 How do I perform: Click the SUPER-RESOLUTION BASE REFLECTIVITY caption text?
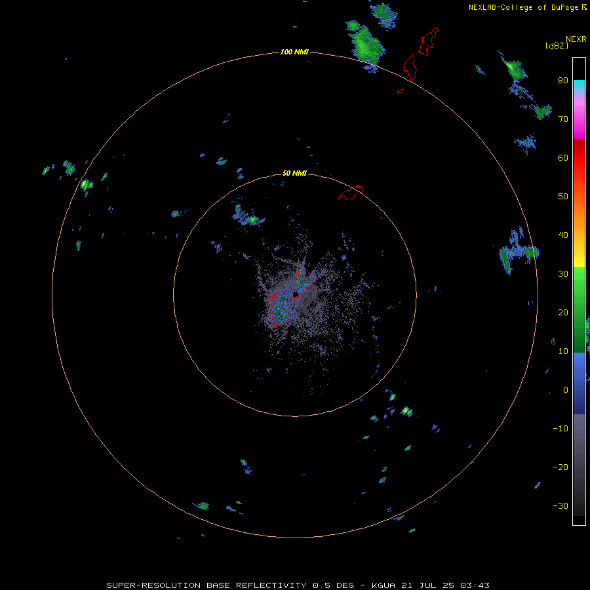(206, 585)
